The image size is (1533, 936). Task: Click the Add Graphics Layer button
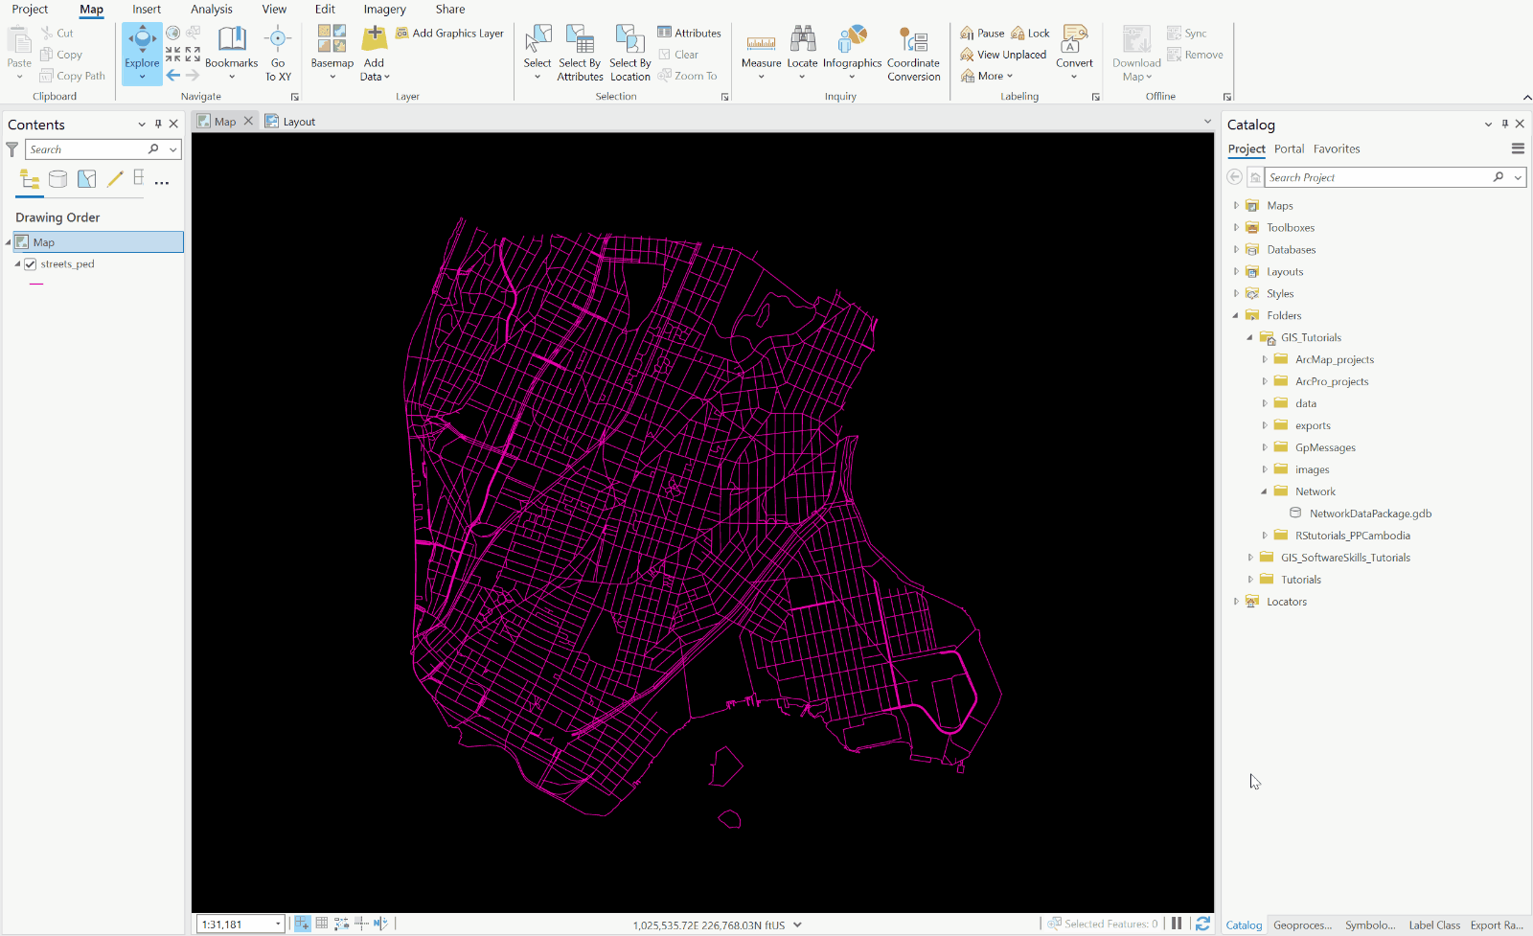(450, 32)
